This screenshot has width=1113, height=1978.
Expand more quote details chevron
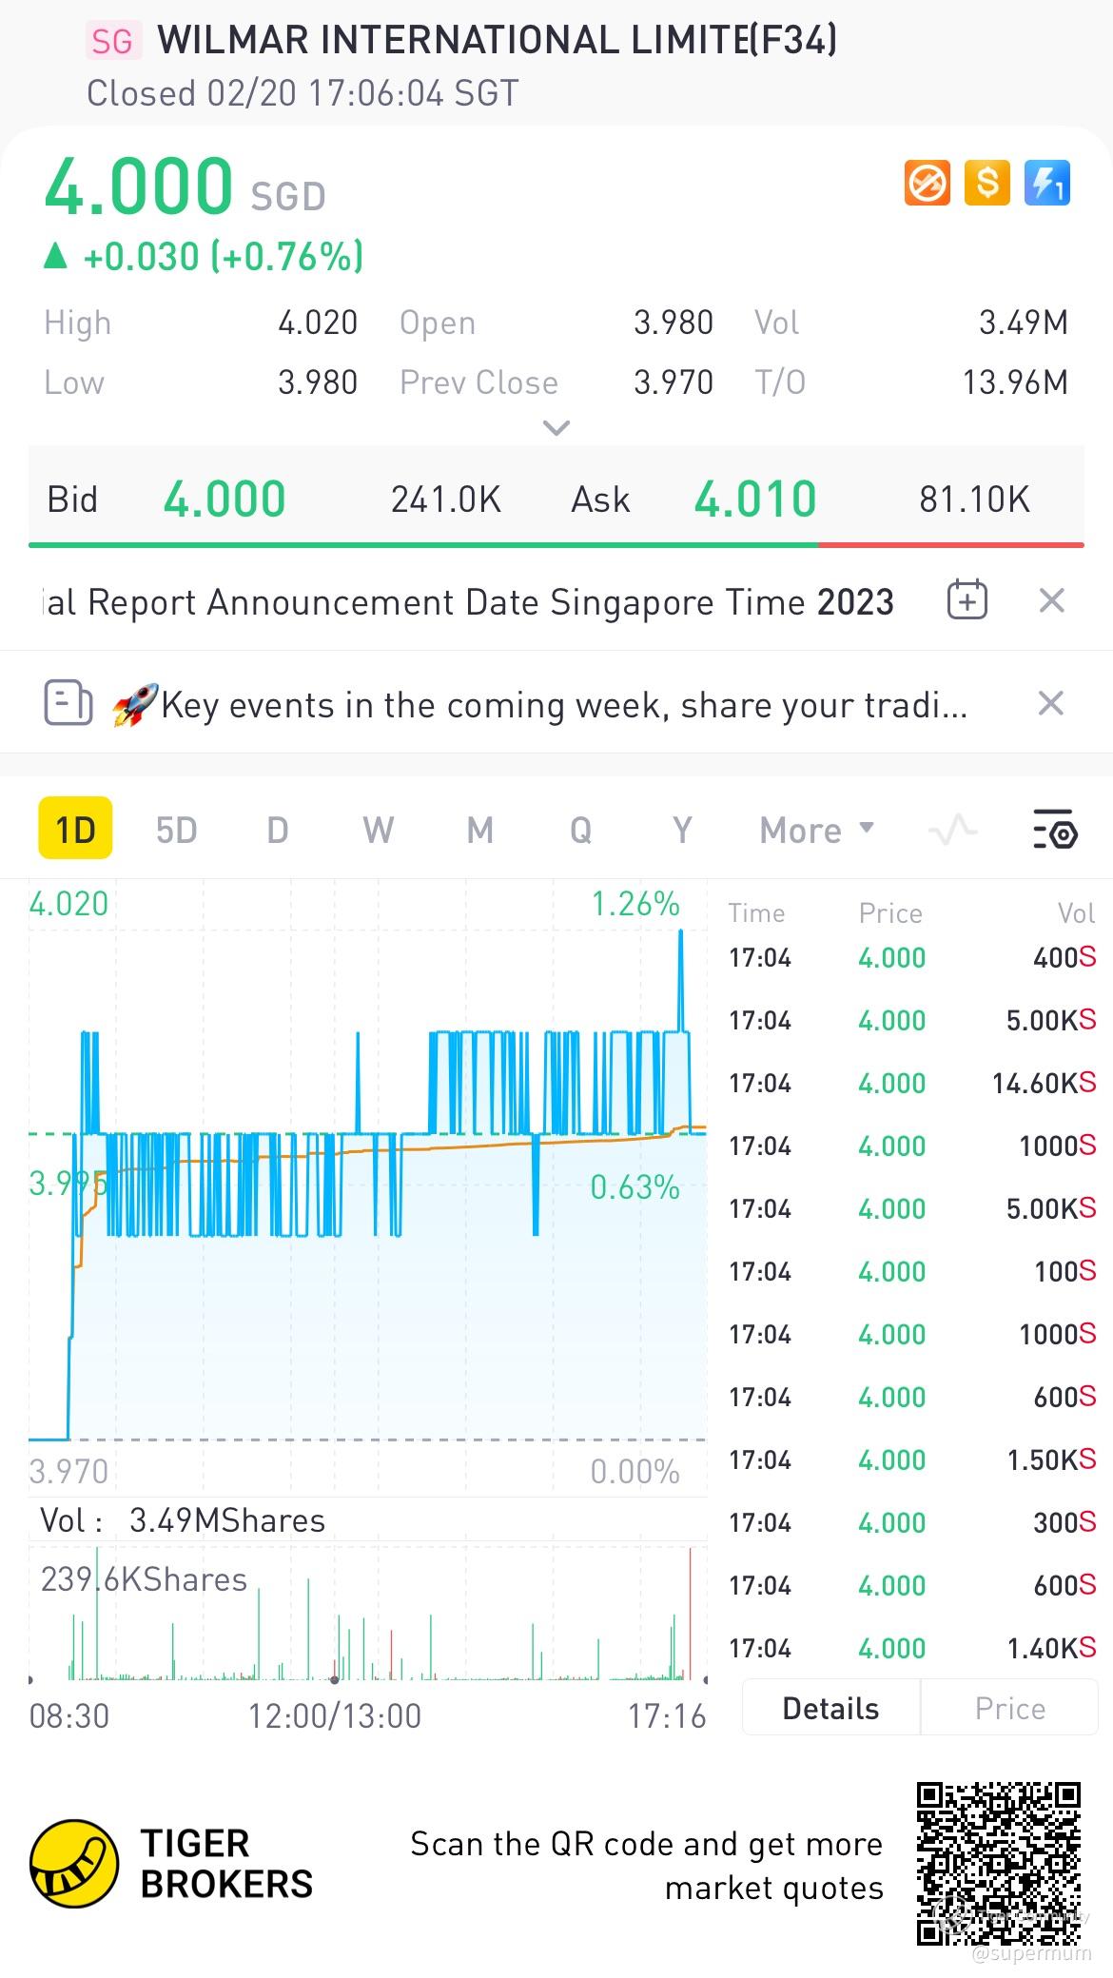tap(556, 427)
